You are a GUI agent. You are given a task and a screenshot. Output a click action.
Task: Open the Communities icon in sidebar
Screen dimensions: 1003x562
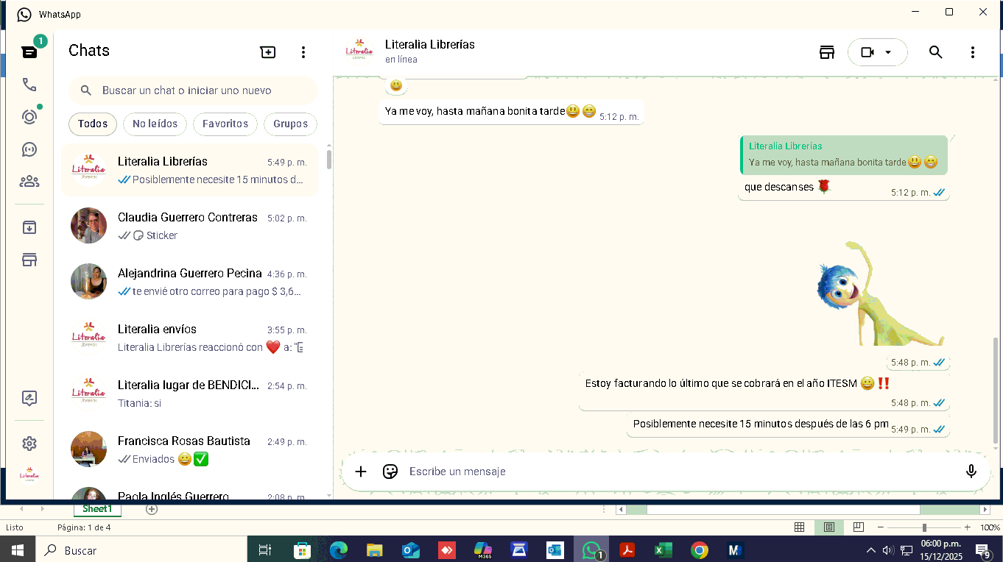29,181
